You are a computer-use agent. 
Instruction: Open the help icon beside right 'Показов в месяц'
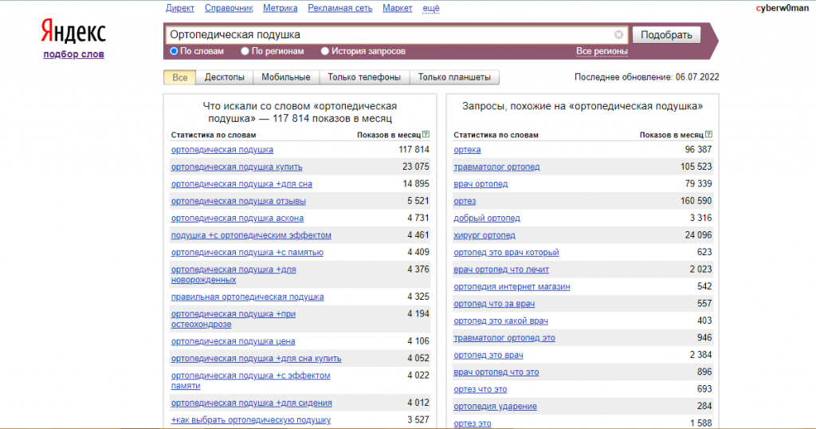click(x=708, y=135)
